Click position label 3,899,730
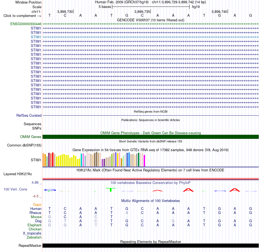The image size is (259, 252). point(65,11)
